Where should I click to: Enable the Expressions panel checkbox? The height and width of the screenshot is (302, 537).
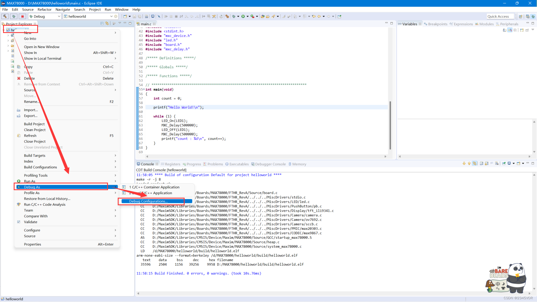(463, 23)
